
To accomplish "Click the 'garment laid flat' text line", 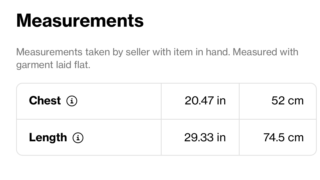I will pyautogui.click(x=53, y=65).
